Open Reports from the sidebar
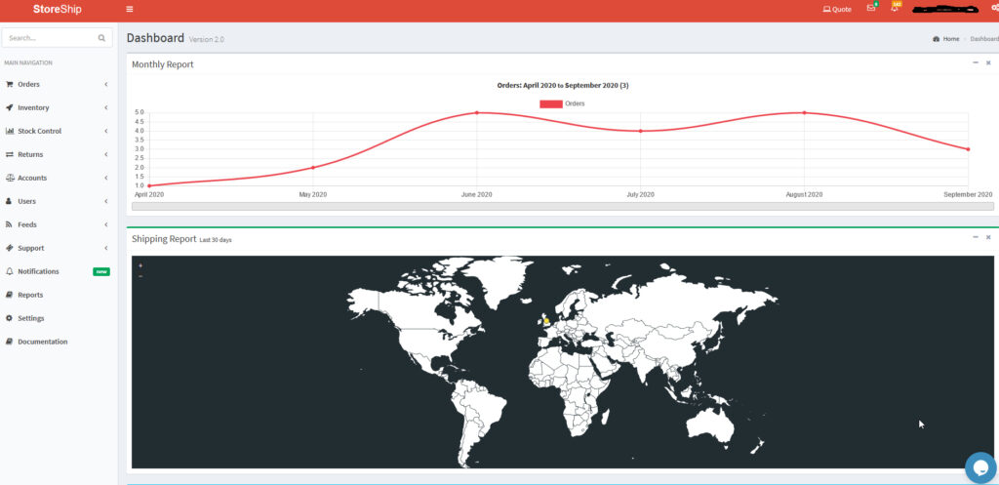 pyautogui.click(x=30, y=295)
